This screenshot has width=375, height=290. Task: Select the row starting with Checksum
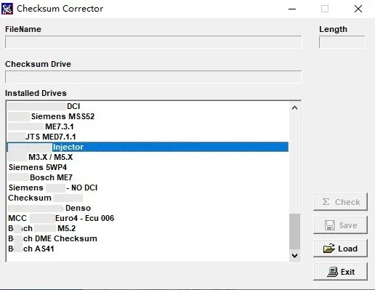148,198
